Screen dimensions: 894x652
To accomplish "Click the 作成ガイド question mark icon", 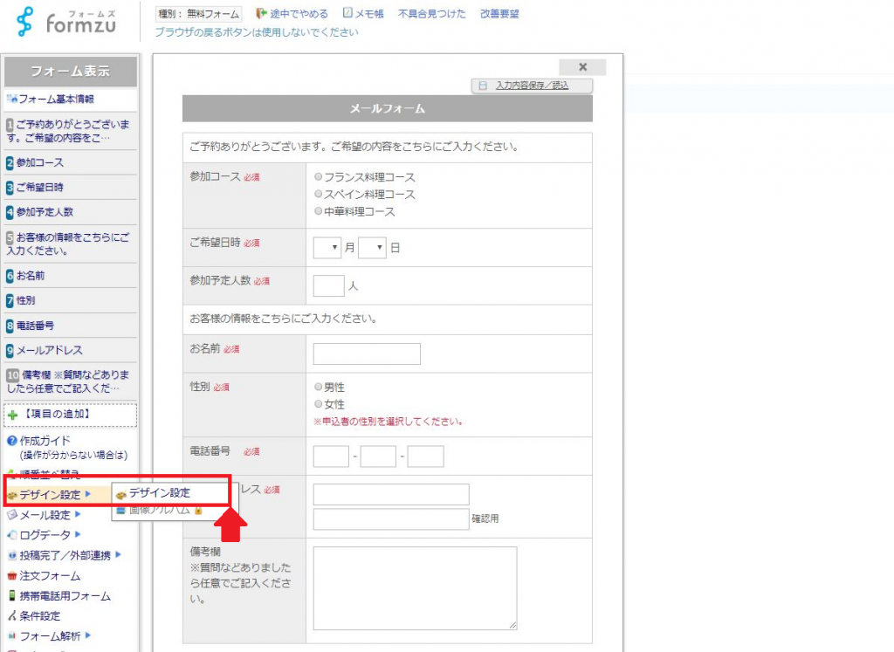I will [12, 441].
